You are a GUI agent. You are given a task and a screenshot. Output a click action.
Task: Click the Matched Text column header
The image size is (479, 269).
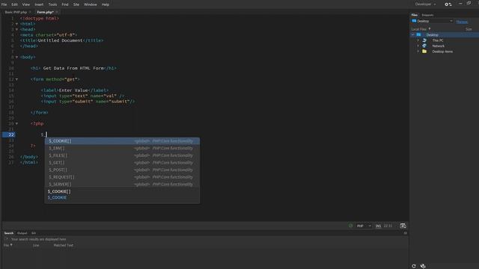tap(63, 245)
